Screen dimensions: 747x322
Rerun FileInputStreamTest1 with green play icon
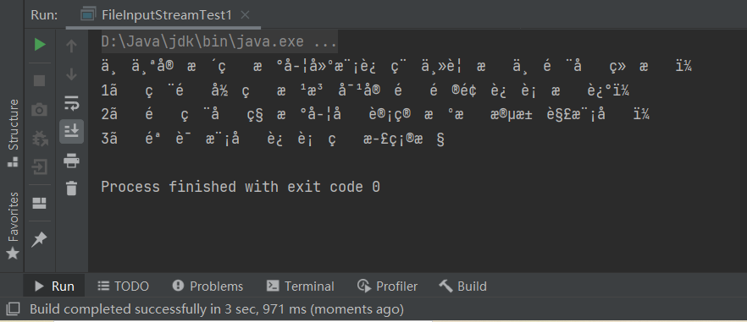(x=40, y=45)
